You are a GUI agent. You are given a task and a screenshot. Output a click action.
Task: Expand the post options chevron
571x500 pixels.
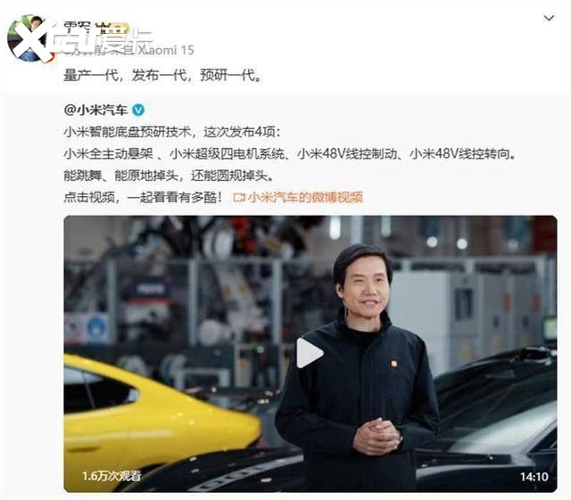[x=549, y=18]
